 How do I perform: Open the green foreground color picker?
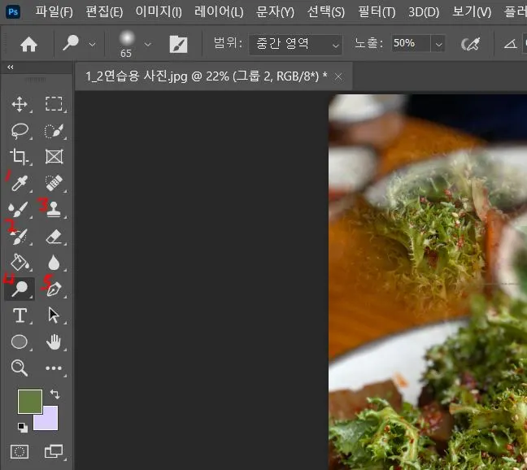[30, 402]
